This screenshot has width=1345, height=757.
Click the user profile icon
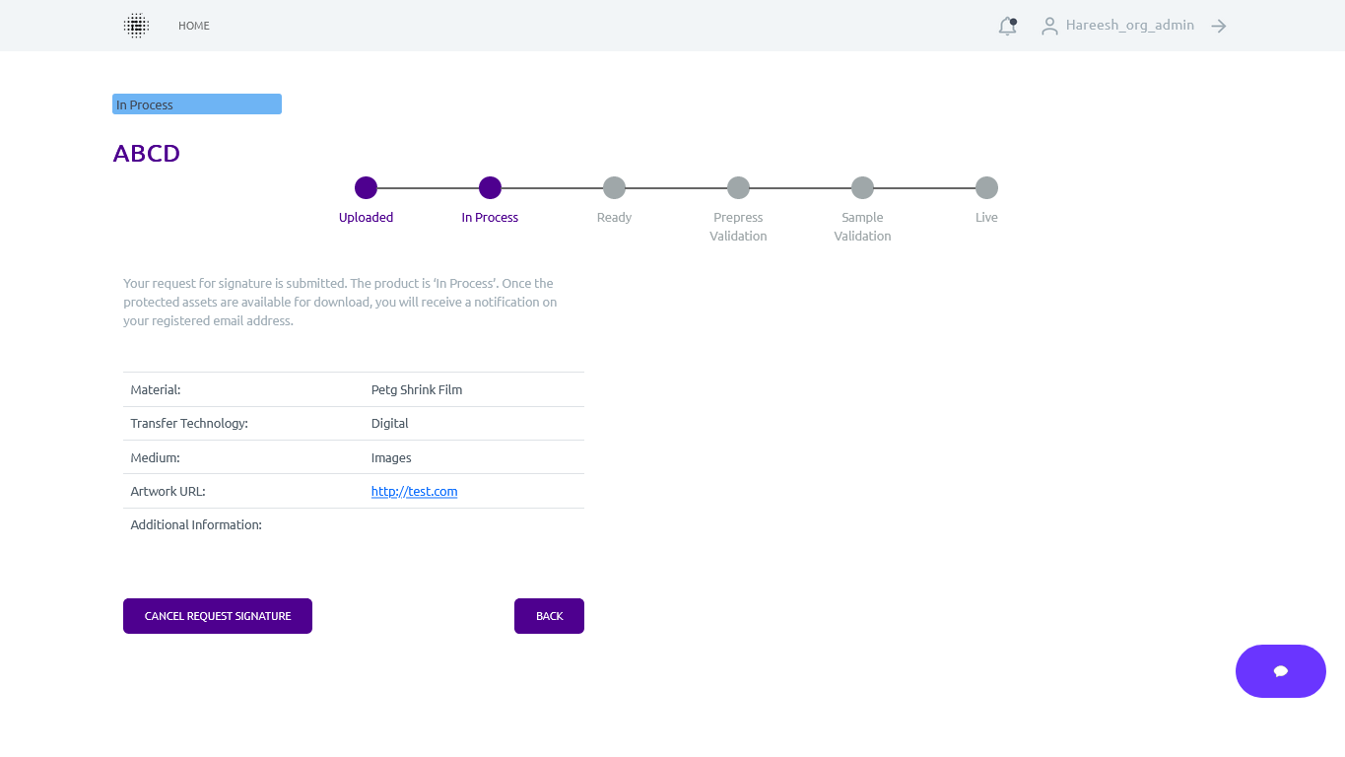[x=1049, y=27]
